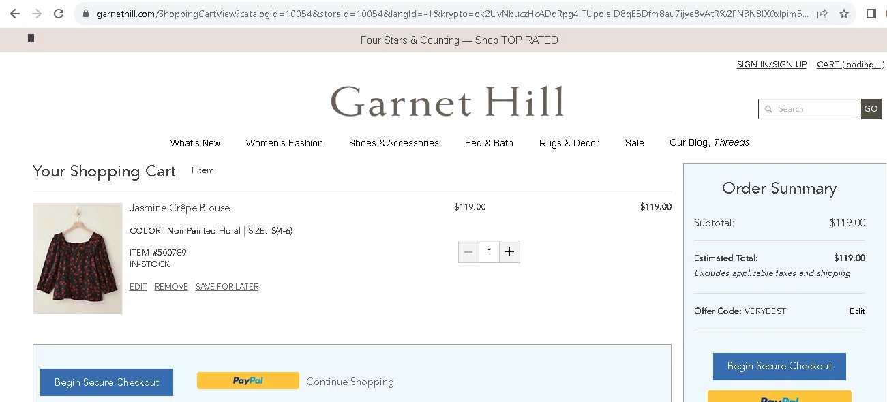Open the CART link in header

pyautogui.click(x=850, y=65)
